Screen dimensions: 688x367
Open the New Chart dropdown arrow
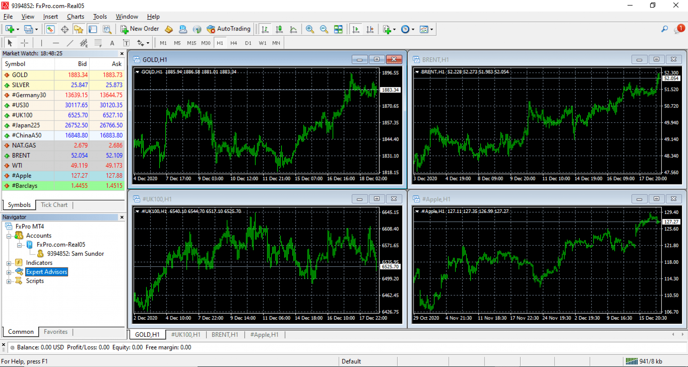[x=18, y=30]
